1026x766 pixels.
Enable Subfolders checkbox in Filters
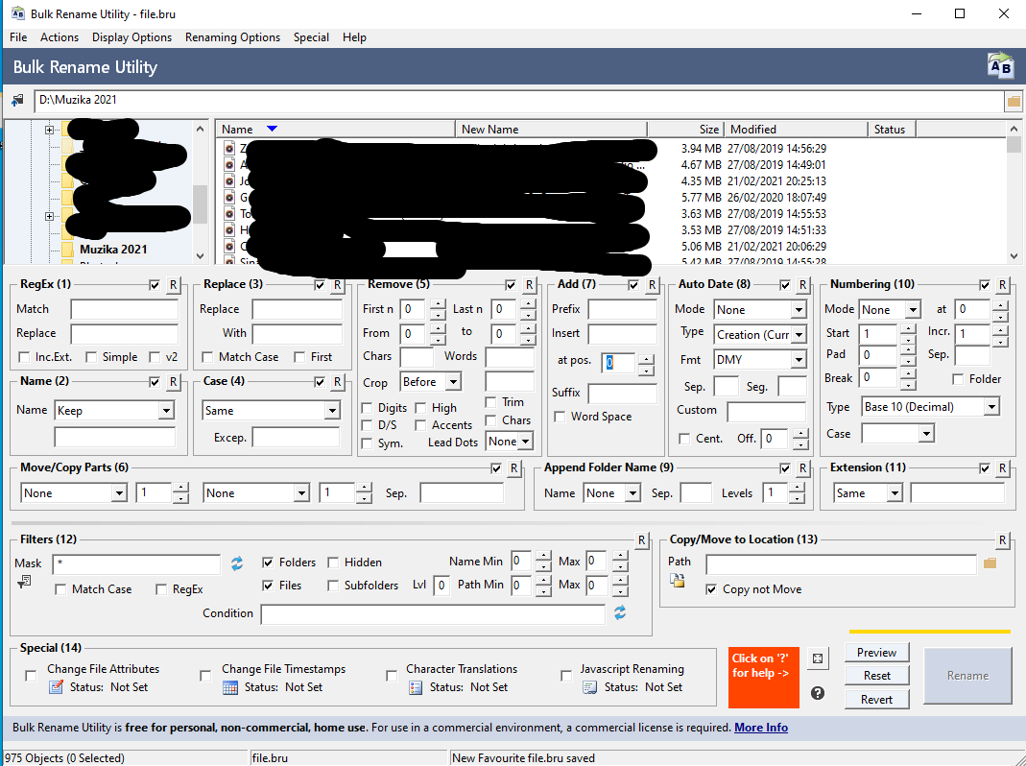(x=333, y=586)
